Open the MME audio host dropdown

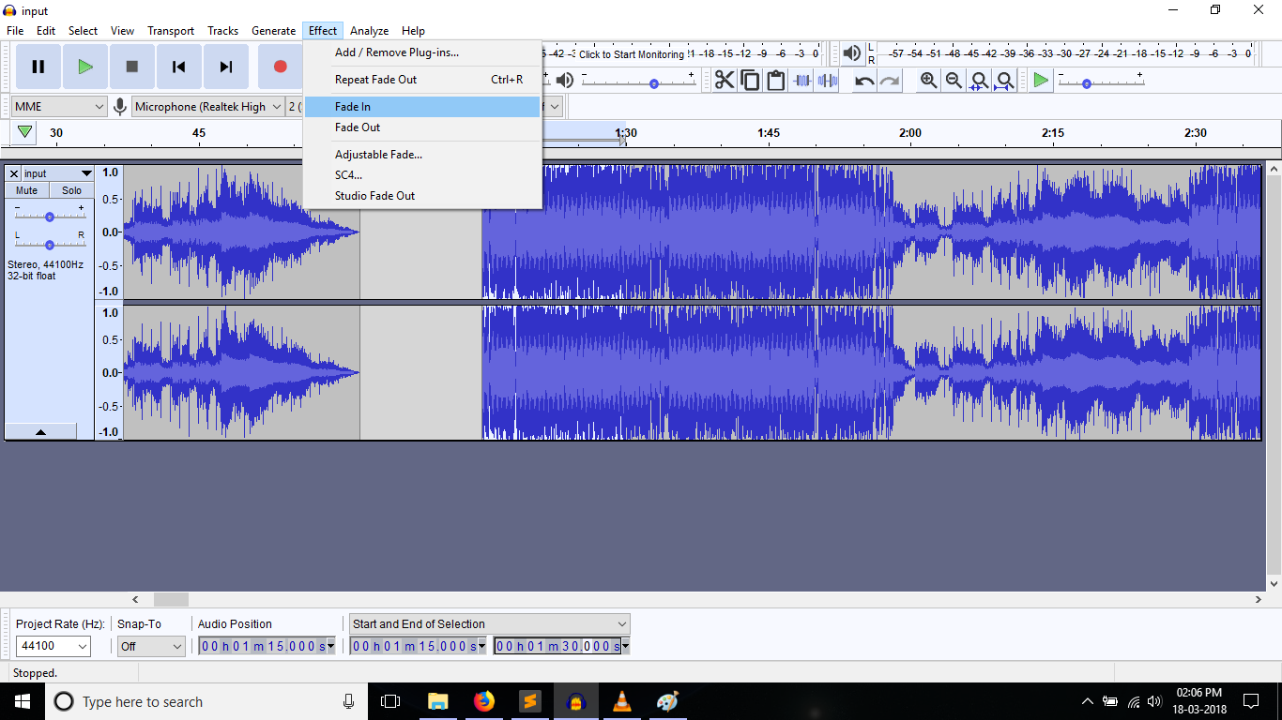59,107
